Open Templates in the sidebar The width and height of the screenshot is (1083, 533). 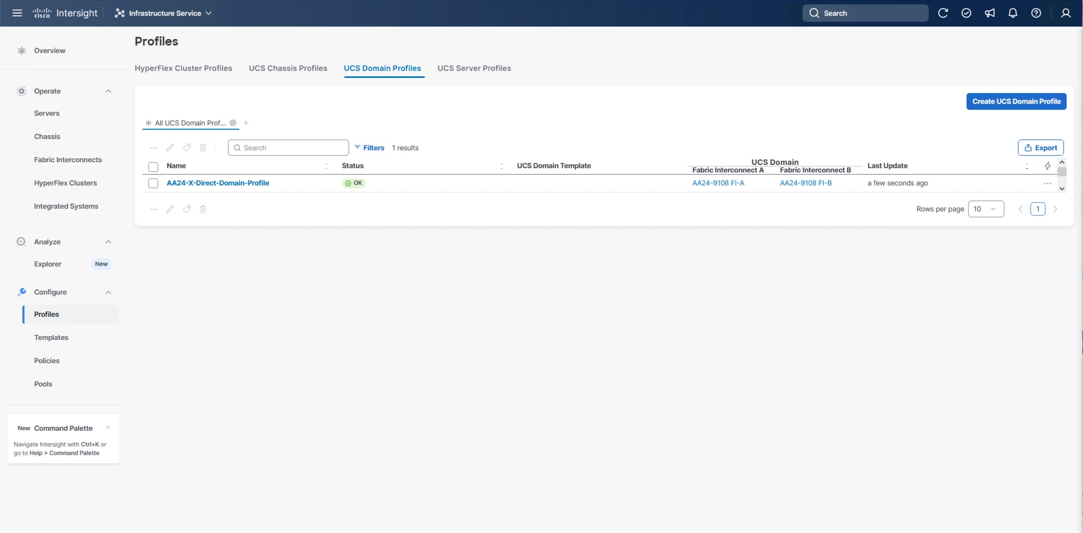(x=51, y=337)
